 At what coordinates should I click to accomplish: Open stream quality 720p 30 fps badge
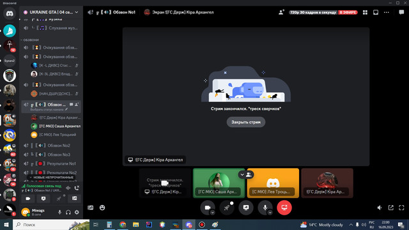click(313, 12)
